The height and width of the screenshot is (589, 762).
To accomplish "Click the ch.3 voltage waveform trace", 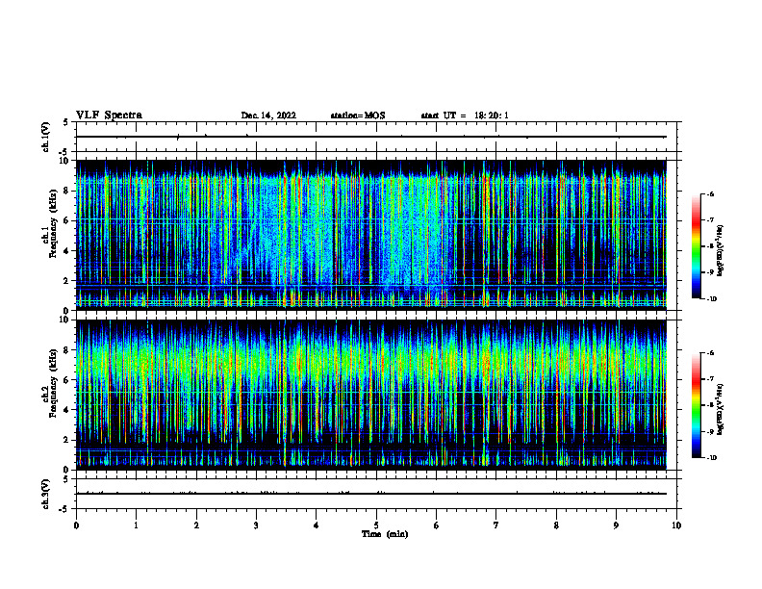I will pos(371,494).
